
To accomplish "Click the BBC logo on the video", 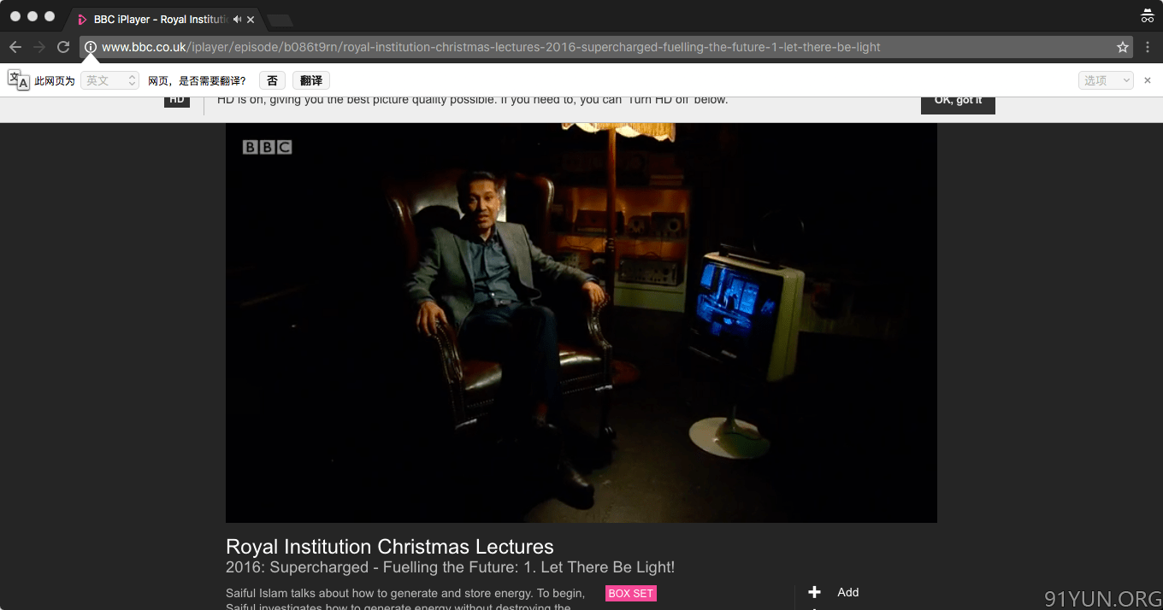I will point(268,147).
